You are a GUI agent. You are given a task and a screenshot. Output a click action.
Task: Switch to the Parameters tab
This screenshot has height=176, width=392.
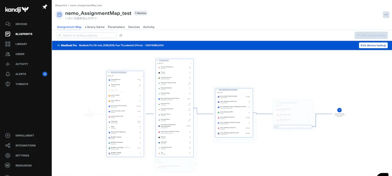116,27
